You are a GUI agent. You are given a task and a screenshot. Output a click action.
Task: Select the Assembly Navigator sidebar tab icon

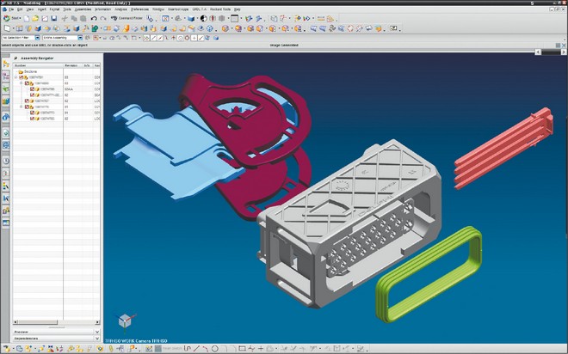pos(5,64)
